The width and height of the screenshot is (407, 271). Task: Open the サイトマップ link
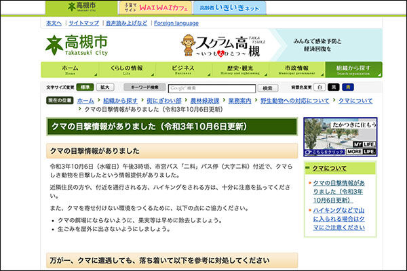pos(83,23)
